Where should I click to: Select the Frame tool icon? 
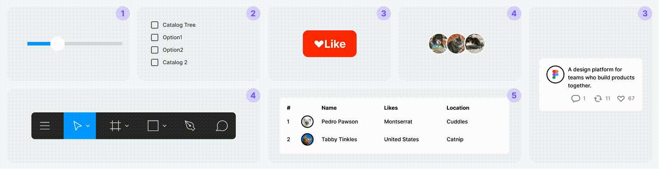[x=116, y=126]
